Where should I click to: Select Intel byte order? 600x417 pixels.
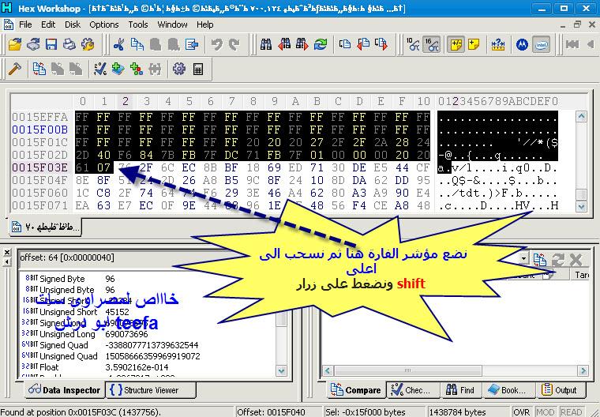(x=541, y=44)
